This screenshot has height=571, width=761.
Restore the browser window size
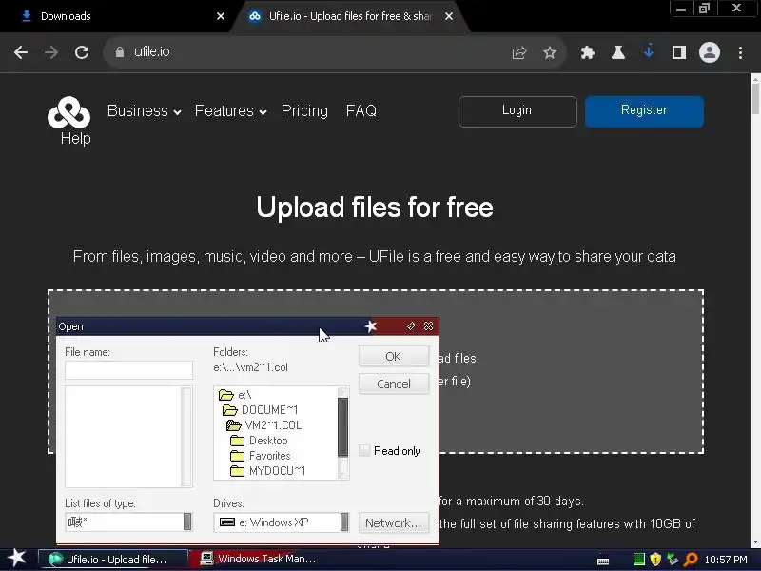pyautogui.click(x=704, y=9)
